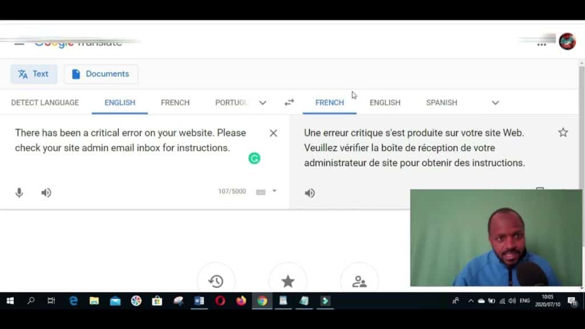Image resolution: width=585 pixels, height=329 pixels.
Task: Open the Google apps grid
Action: 542,43
